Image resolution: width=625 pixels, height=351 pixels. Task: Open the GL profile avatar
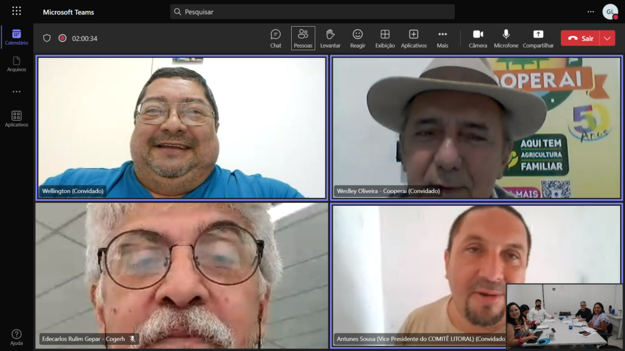pyautogui.click(x=610, y=12)
